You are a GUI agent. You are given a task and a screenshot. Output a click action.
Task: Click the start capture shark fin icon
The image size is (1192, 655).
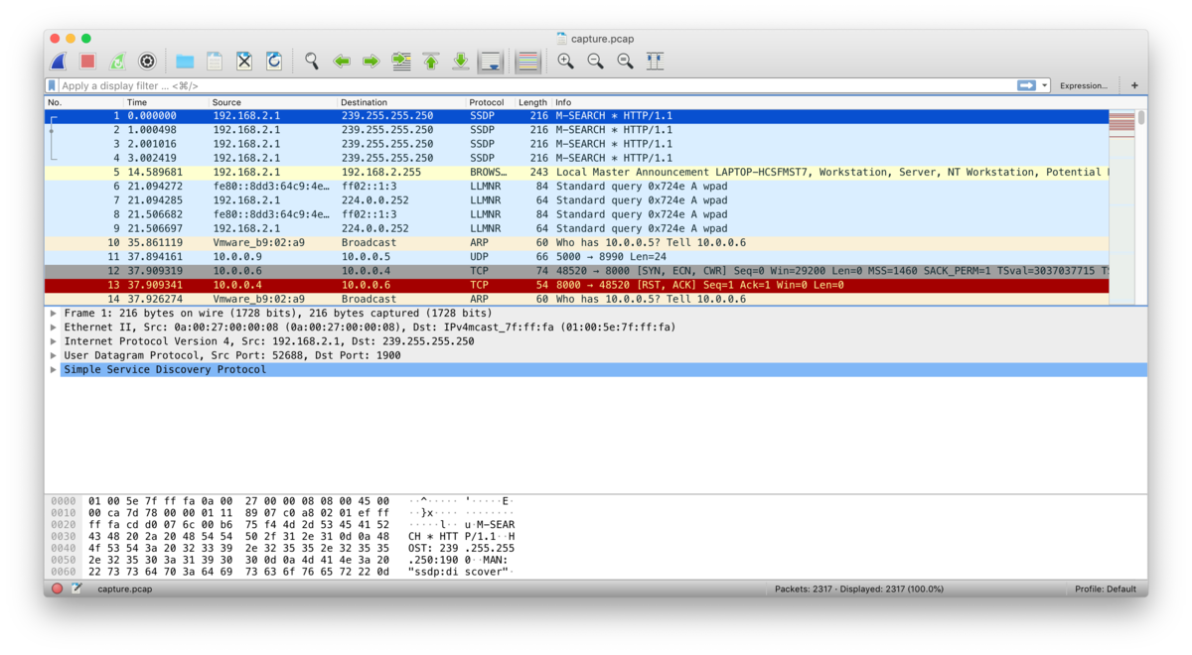tap(59, 62)
